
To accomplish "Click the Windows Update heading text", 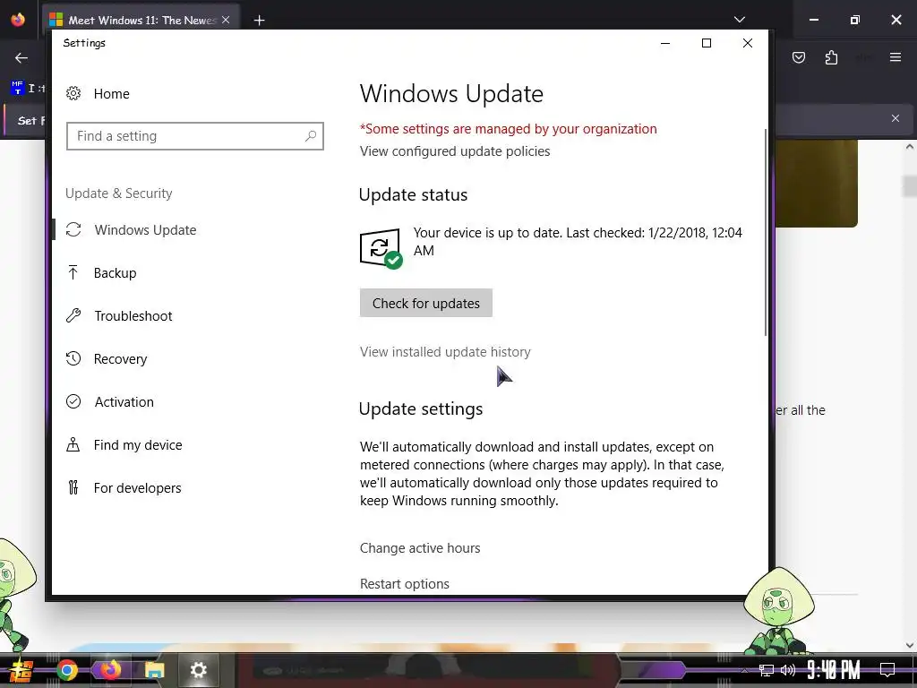I will click(x=451, y=93).
